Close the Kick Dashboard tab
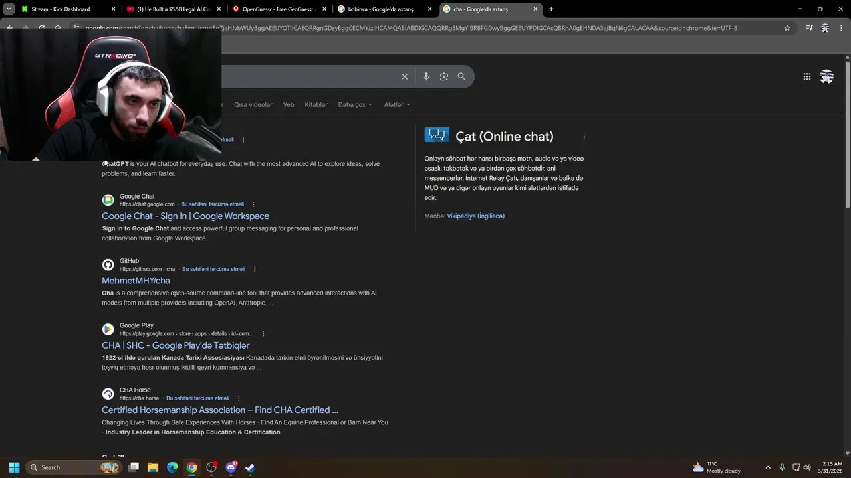Screen dimensions: 851x478 coord(113,9)
